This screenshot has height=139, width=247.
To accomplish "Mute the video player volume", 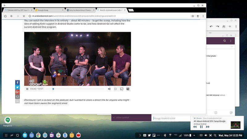I will point(109,89).
